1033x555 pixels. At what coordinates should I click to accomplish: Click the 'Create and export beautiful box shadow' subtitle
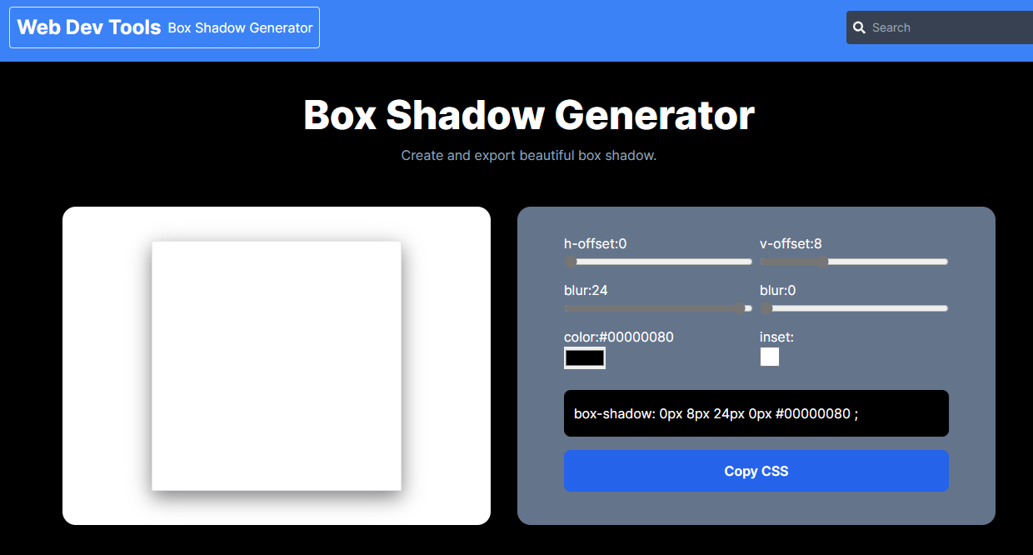[529, 156]
